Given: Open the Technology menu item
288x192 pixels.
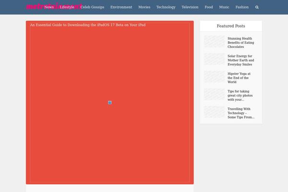Looking at the screenshot, I should coord(166,7).
